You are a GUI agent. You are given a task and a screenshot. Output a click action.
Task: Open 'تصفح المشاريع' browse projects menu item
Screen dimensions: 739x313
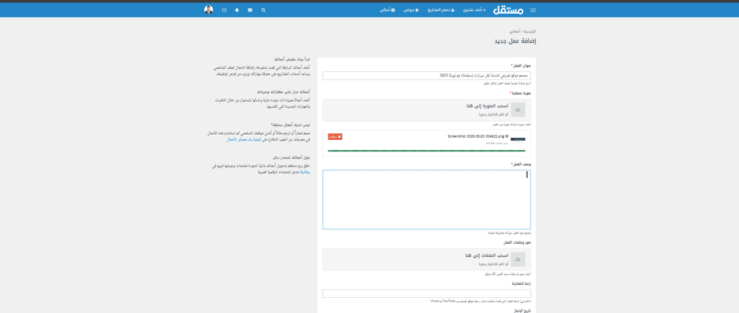tap(441, 10)
